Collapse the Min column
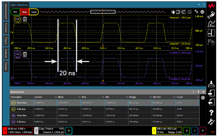218x137 pixels. coord(127,97)
